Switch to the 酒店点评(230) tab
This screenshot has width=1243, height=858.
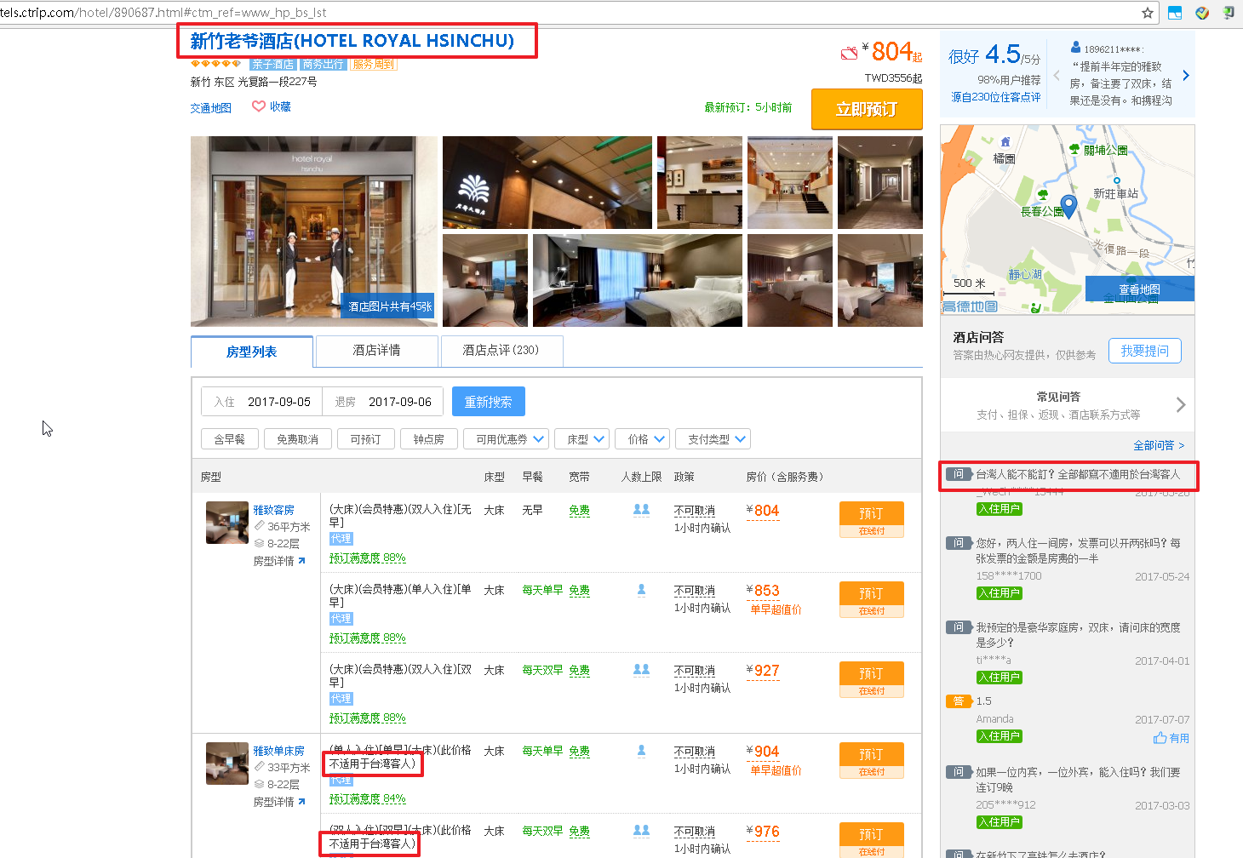click(x=501, y=351)
